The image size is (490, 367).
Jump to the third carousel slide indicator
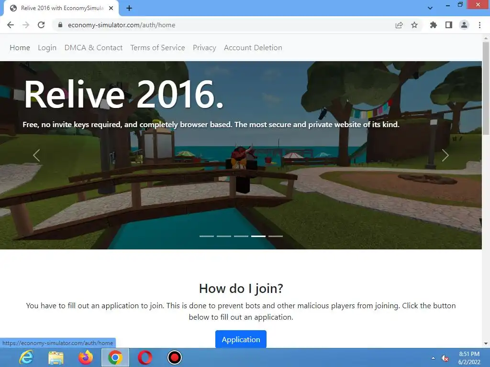(241, 236)
